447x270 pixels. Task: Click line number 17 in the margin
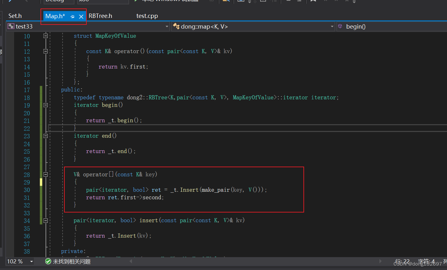[x=27, y=90]
